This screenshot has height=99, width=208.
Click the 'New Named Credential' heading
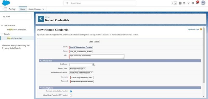coord(53,30)
